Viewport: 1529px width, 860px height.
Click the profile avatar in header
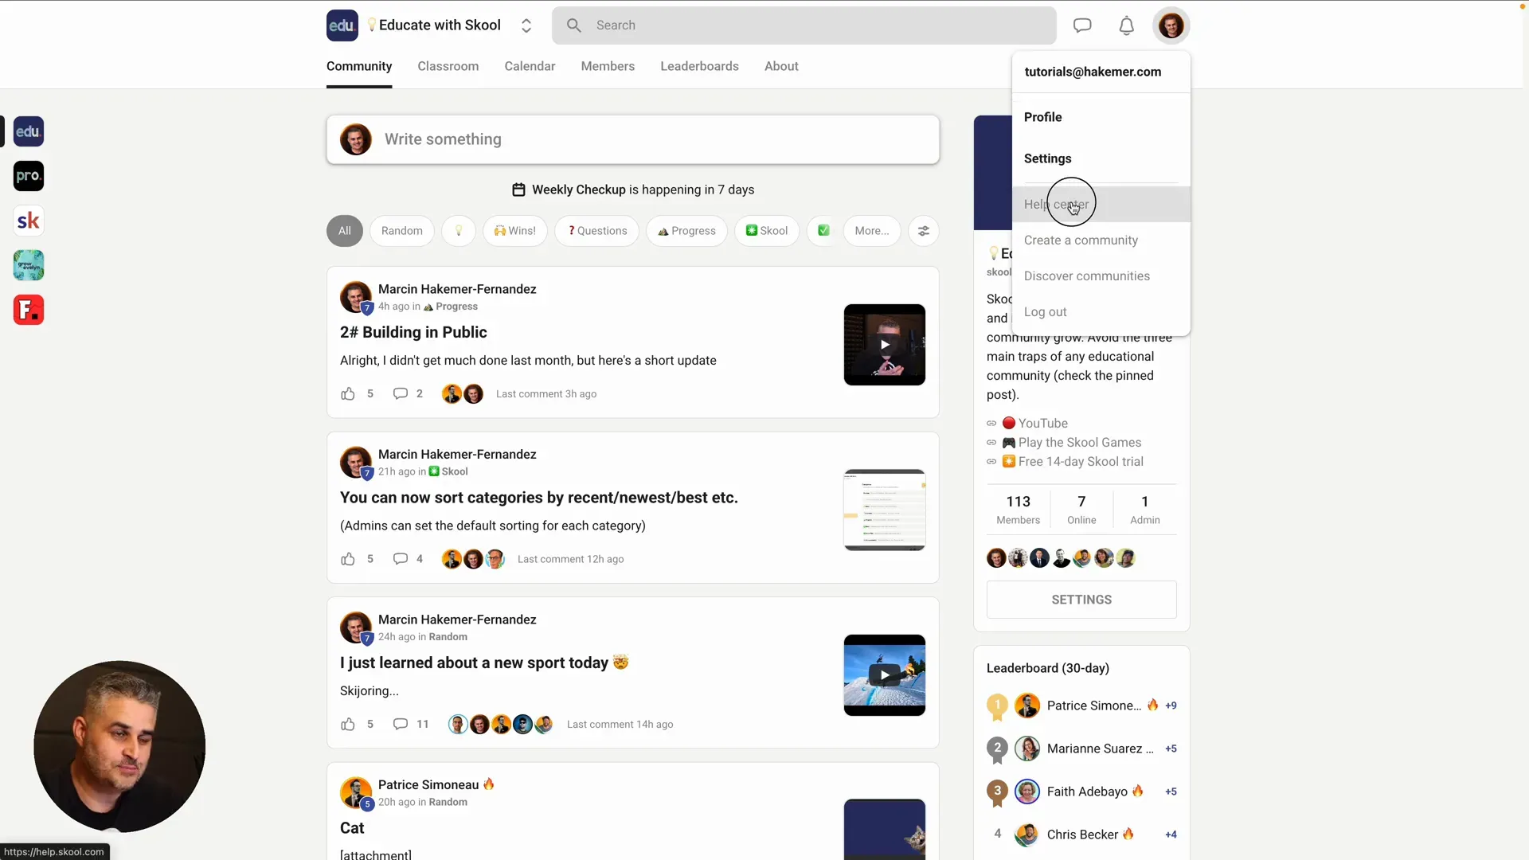click(x=1171, y=25)
